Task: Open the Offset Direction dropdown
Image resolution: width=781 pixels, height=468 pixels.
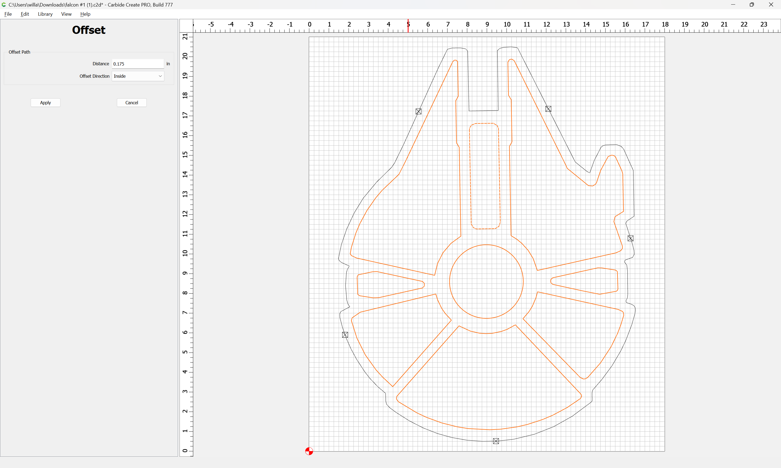Action: pos(138,76)
